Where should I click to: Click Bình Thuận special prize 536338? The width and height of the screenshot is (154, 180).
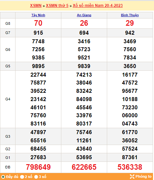(130, 167)
